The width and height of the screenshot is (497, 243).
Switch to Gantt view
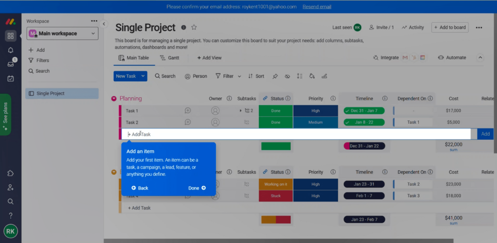(x=169, y=58)
